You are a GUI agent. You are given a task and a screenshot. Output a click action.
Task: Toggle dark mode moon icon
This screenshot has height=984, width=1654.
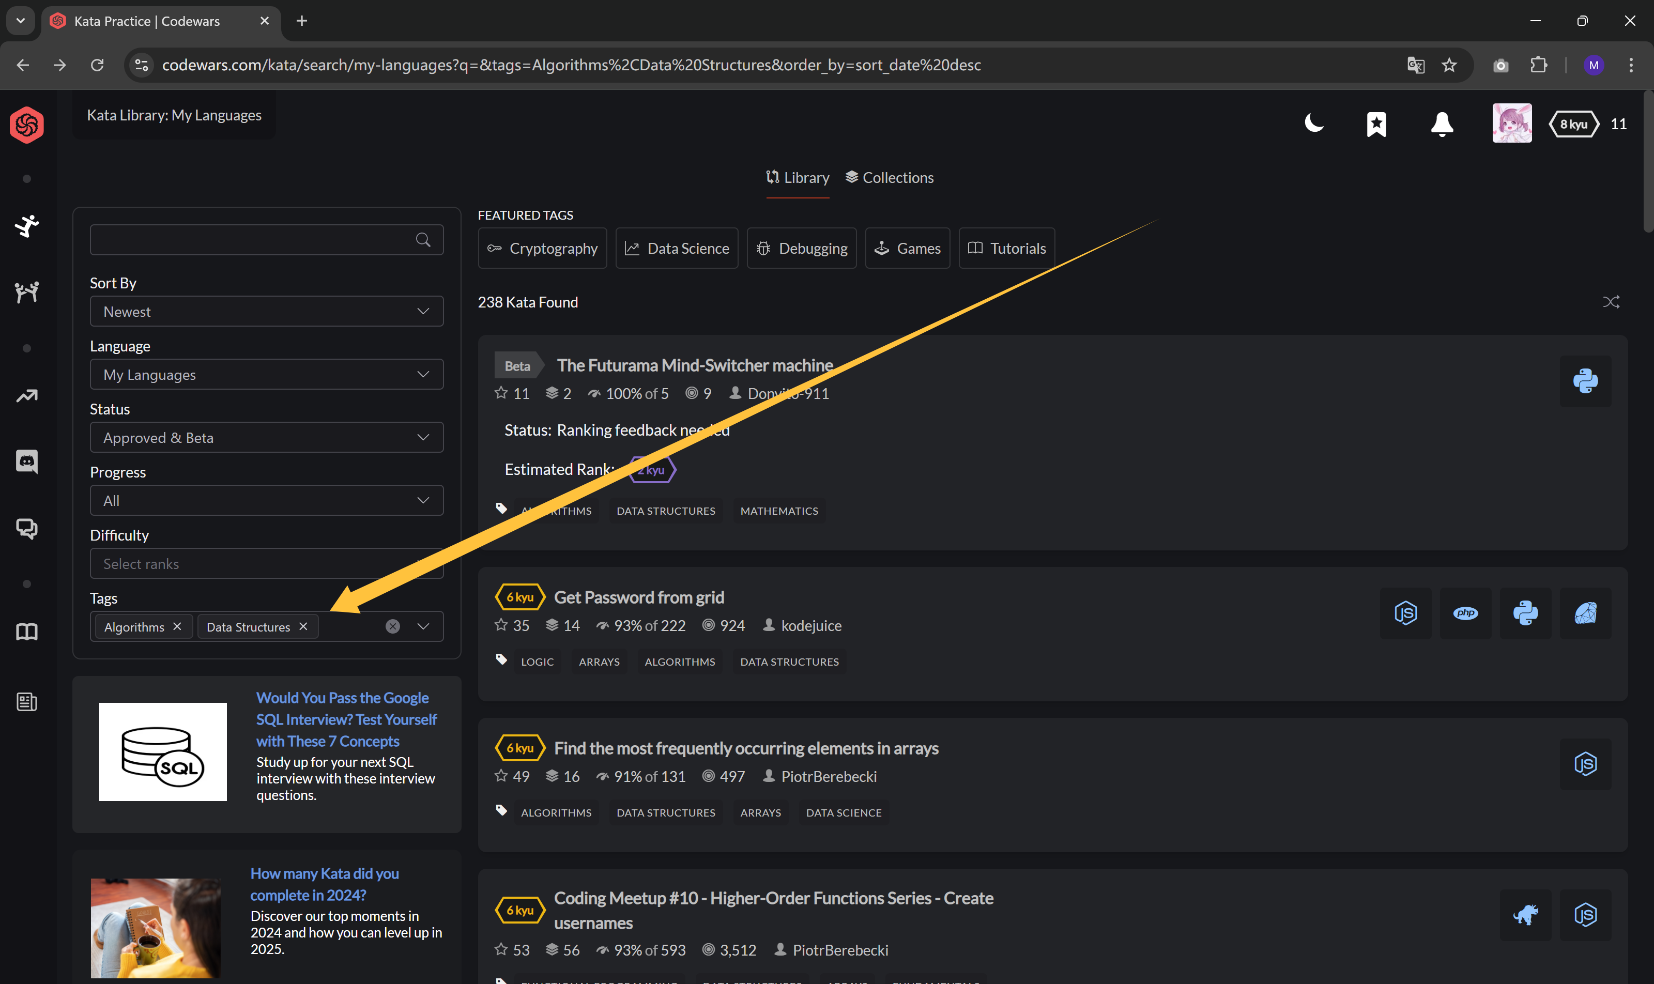pyautogui.click(x=1314, y=124)
